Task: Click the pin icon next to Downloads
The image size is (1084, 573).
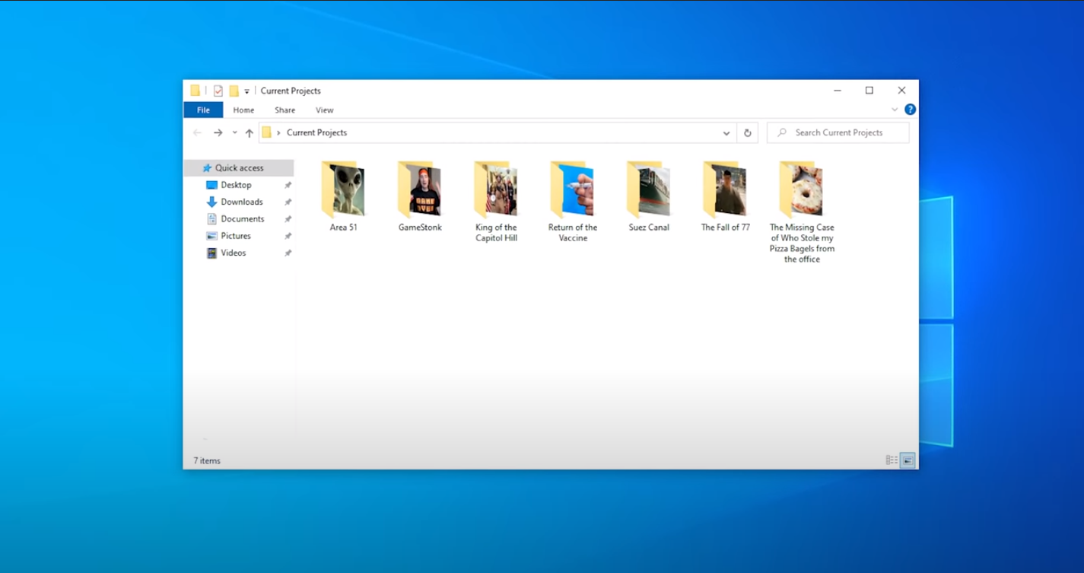Action: pyautogui.click(x=288, y=202)
